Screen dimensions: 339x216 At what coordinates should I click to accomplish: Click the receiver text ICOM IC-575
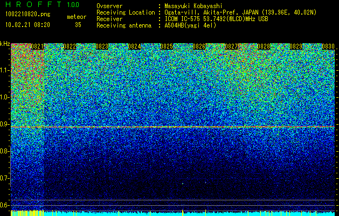click(x=183, y=19)
